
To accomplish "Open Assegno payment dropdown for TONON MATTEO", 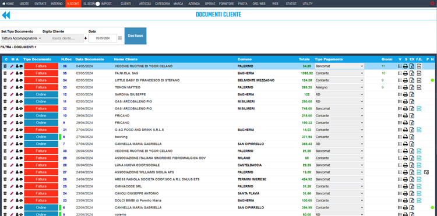I will point(339,87).
